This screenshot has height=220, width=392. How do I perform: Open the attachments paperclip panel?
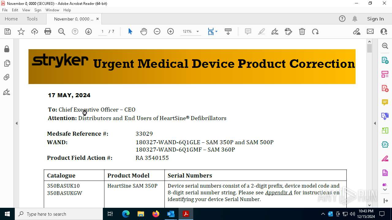7,77
